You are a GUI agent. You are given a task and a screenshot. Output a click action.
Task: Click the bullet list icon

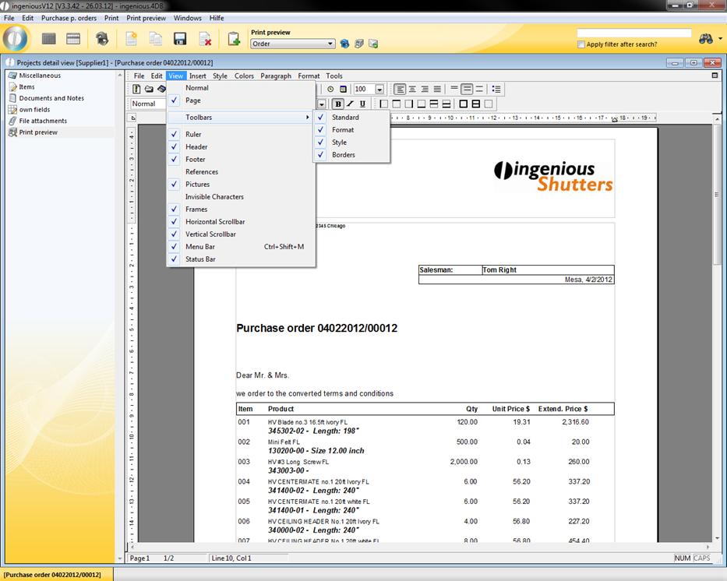[496, 90]
